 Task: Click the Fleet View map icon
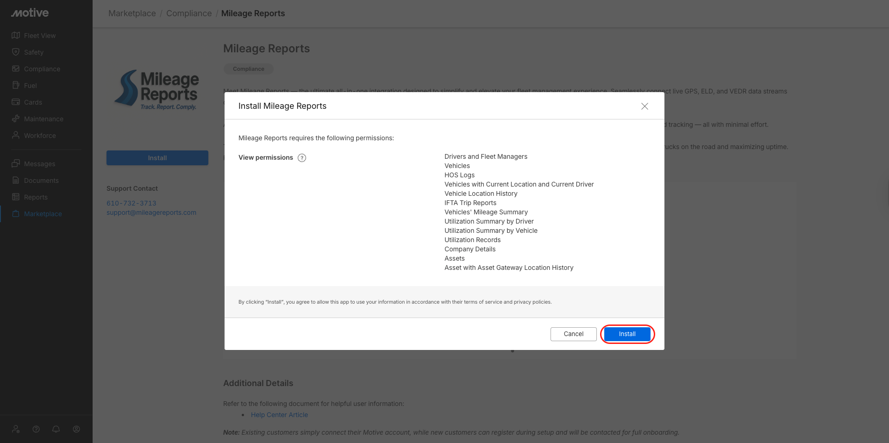point(16,36)
